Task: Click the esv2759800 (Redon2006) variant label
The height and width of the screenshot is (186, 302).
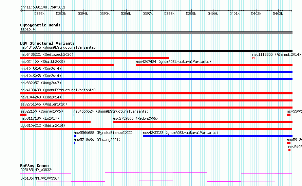Action: pyautogui.click(x=135, y=118)
